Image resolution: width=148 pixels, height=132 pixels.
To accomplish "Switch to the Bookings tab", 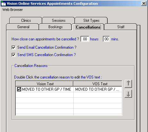I will pos(55,27).
